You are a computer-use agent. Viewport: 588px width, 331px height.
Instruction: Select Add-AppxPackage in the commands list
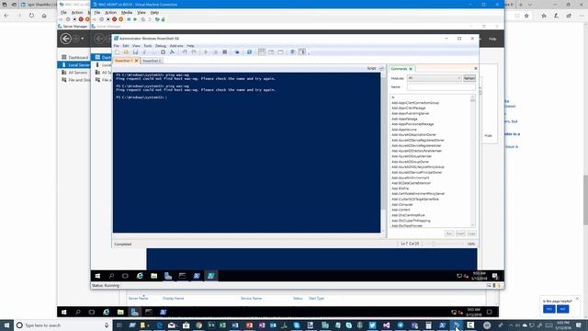click(404, 119)
